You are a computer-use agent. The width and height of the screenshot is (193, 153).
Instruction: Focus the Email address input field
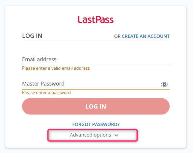pyautogui.click(x=96, y=60)
